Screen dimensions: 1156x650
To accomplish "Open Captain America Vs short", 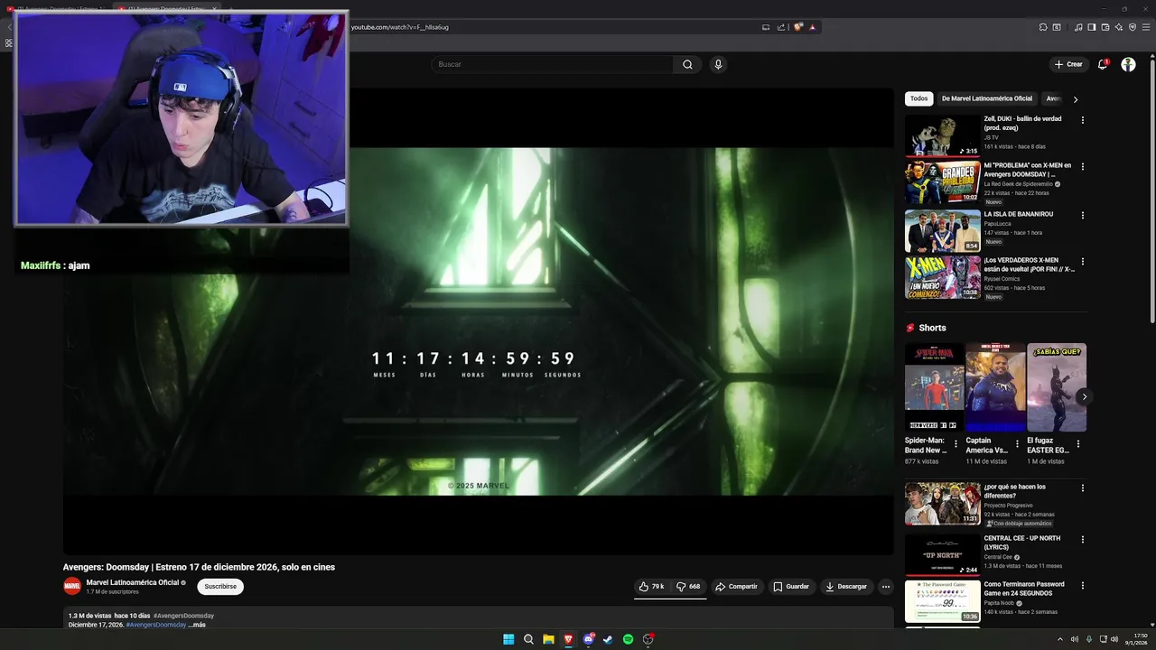I will (995, 387).
